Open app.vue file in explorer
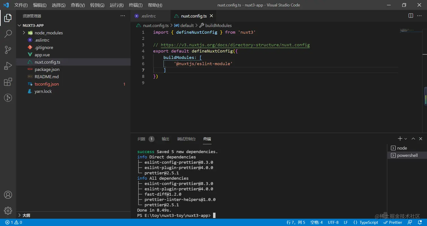The width and height of the screenshot is (427, 226). (x=73, y=55)
